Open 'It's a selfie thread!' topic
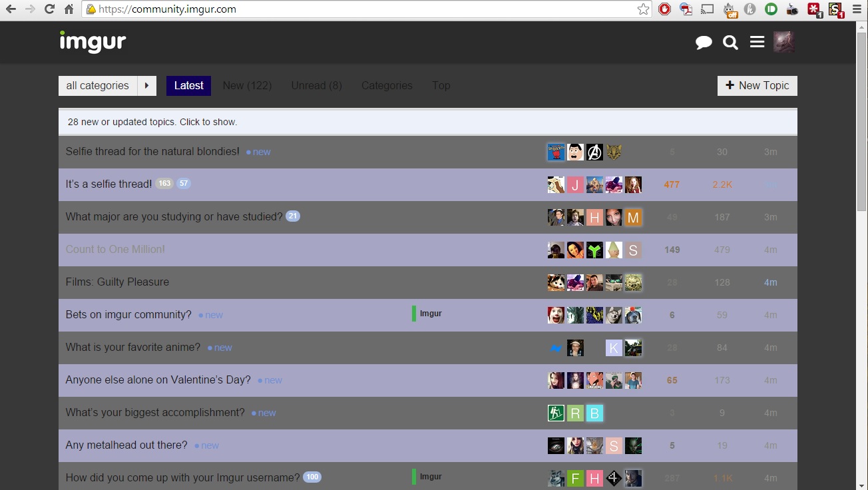This screenshot has height=490, width=868. [108, 184]
